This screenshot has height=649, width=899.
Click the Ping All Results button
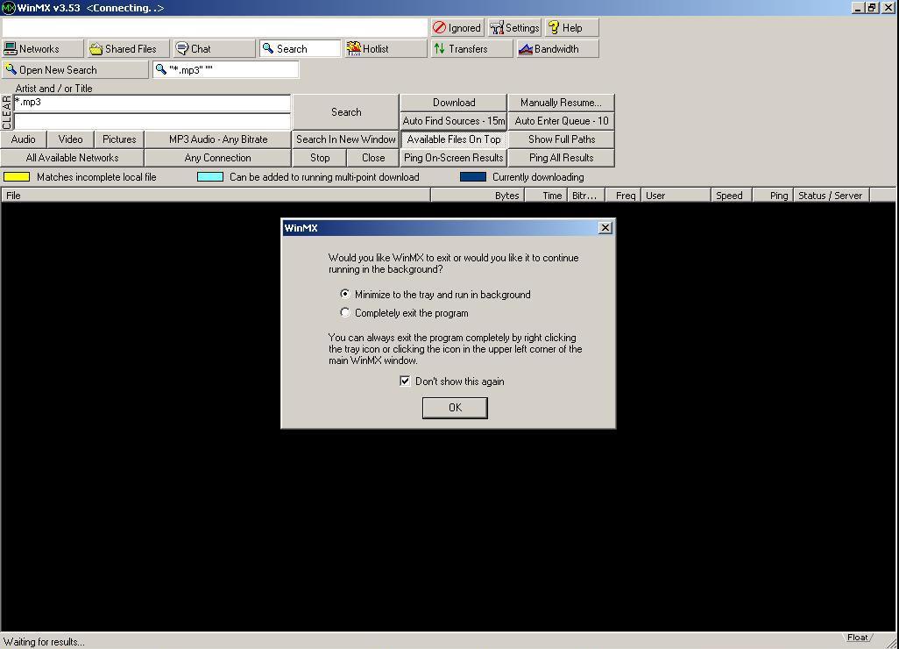click(562, 158)
